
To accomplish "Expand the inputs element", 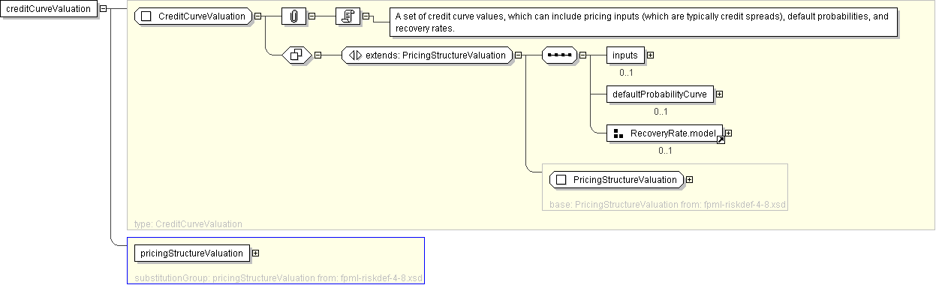I will (650, 55).
